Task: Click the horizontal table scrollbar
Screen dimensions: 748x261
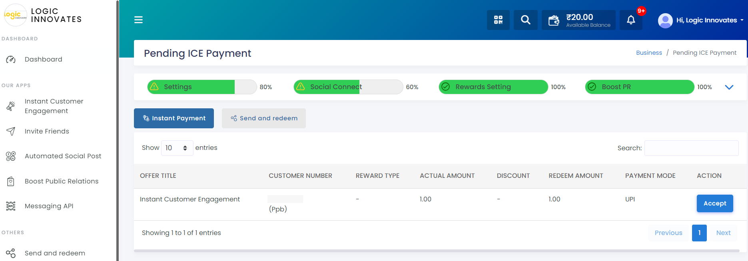Action: click(x=437, y=251)
